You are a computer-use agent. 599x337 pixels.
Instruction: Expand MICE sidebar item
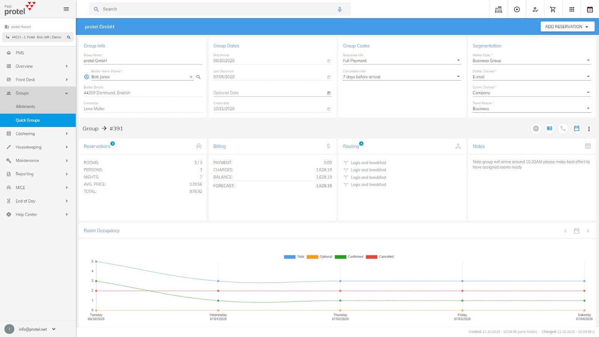38,188
